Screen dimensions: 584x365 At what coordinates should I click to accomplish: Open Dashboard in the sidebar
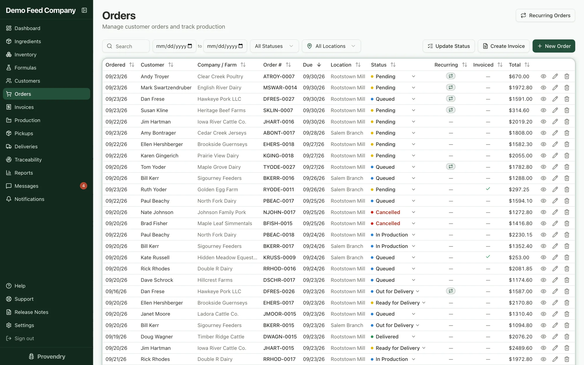pyautogui.click(x=46, y=28)
